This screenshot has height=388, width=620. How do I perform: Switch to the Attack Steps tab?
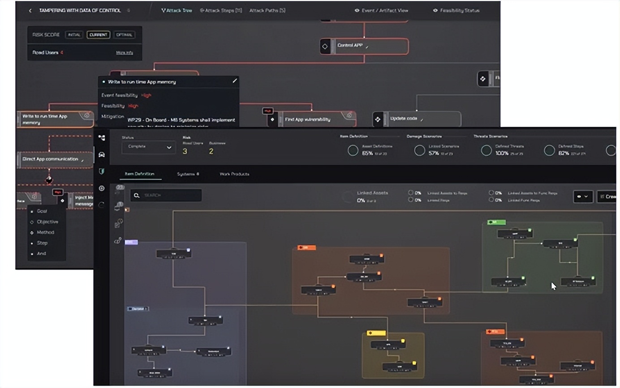coord(221,11)
